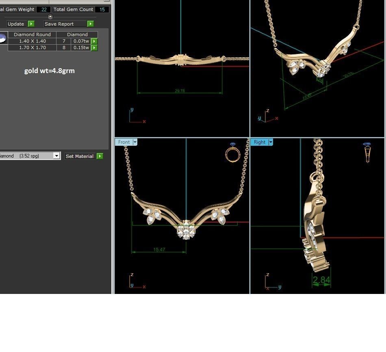Image resolution: width=386 pixels, height=352 pixels.
Task: Open the Diamond 3.52 spg material dropdown
Action: pos(56,156)
